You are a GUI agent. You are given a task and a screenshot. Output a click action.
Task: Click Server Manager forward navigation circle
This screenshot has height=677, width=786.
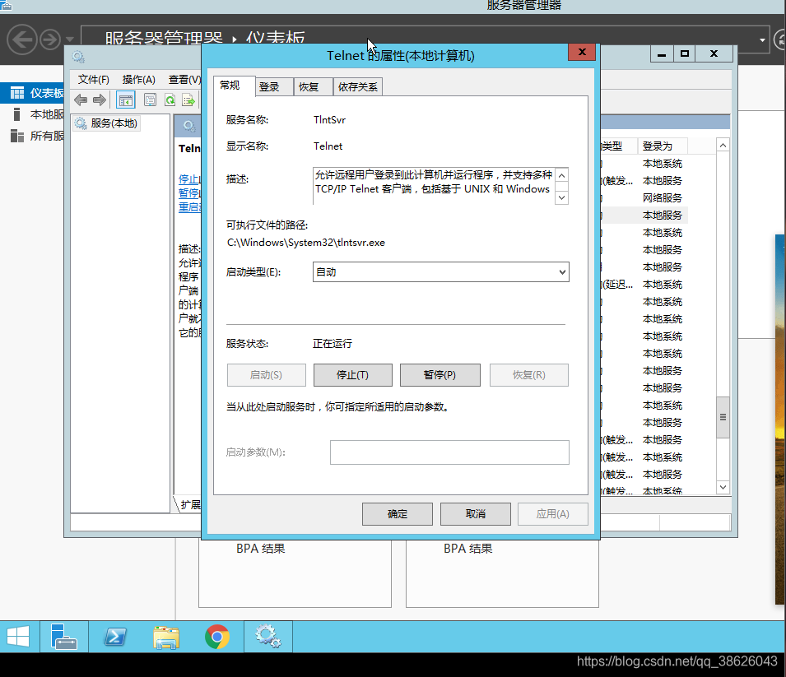tap(50, 39)
